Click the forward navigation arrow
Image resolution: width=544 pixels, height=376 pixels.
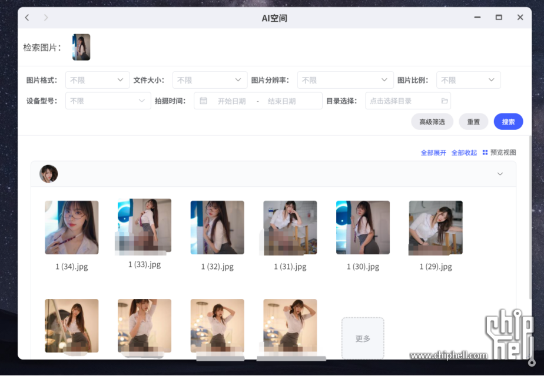pos(46,18)
